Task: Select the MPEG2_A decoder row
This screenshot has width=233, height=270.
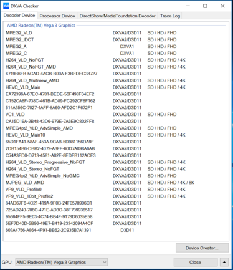Action: coord(117,47)
